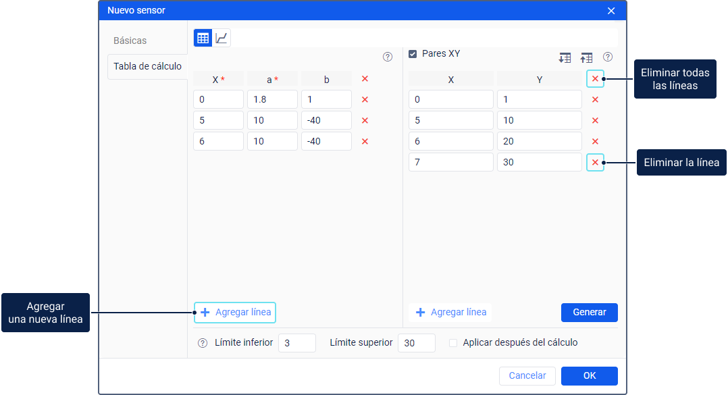This screenshot has height=395, width=728.
Task: Switch to table view icon
Action: click(203, 38)
